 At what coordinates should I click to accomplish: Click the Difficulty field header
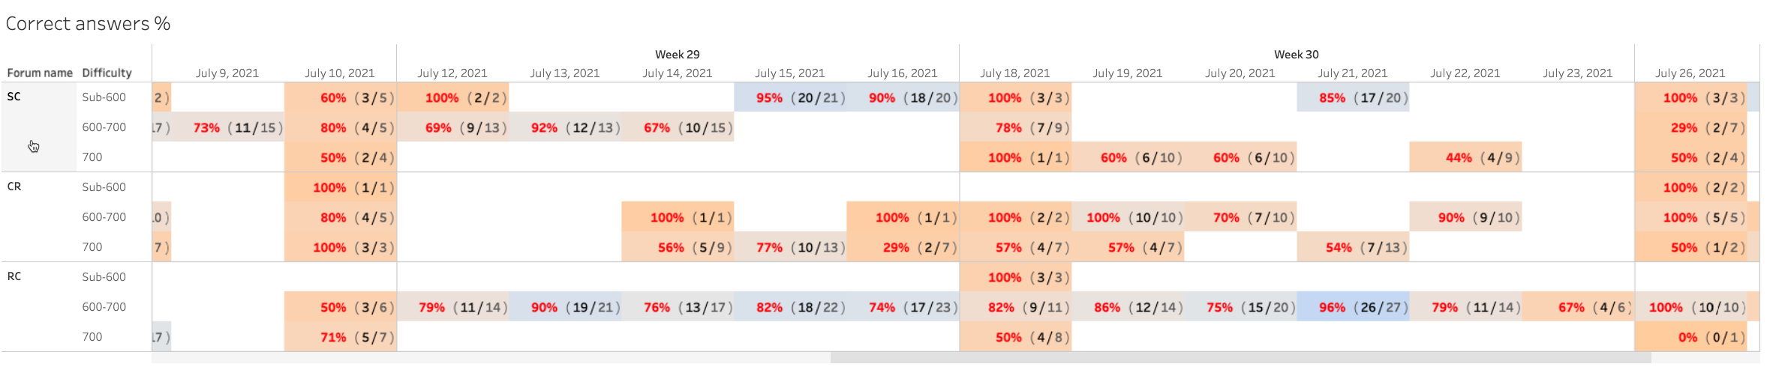tap(107, 73)
